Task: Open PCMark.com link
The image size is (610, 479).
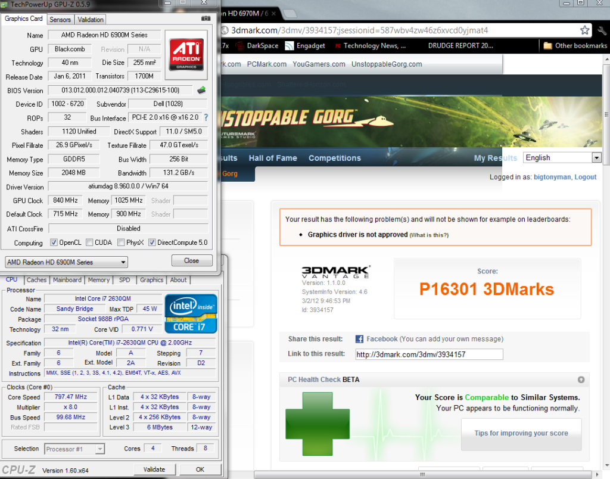Action: point(267,64)
